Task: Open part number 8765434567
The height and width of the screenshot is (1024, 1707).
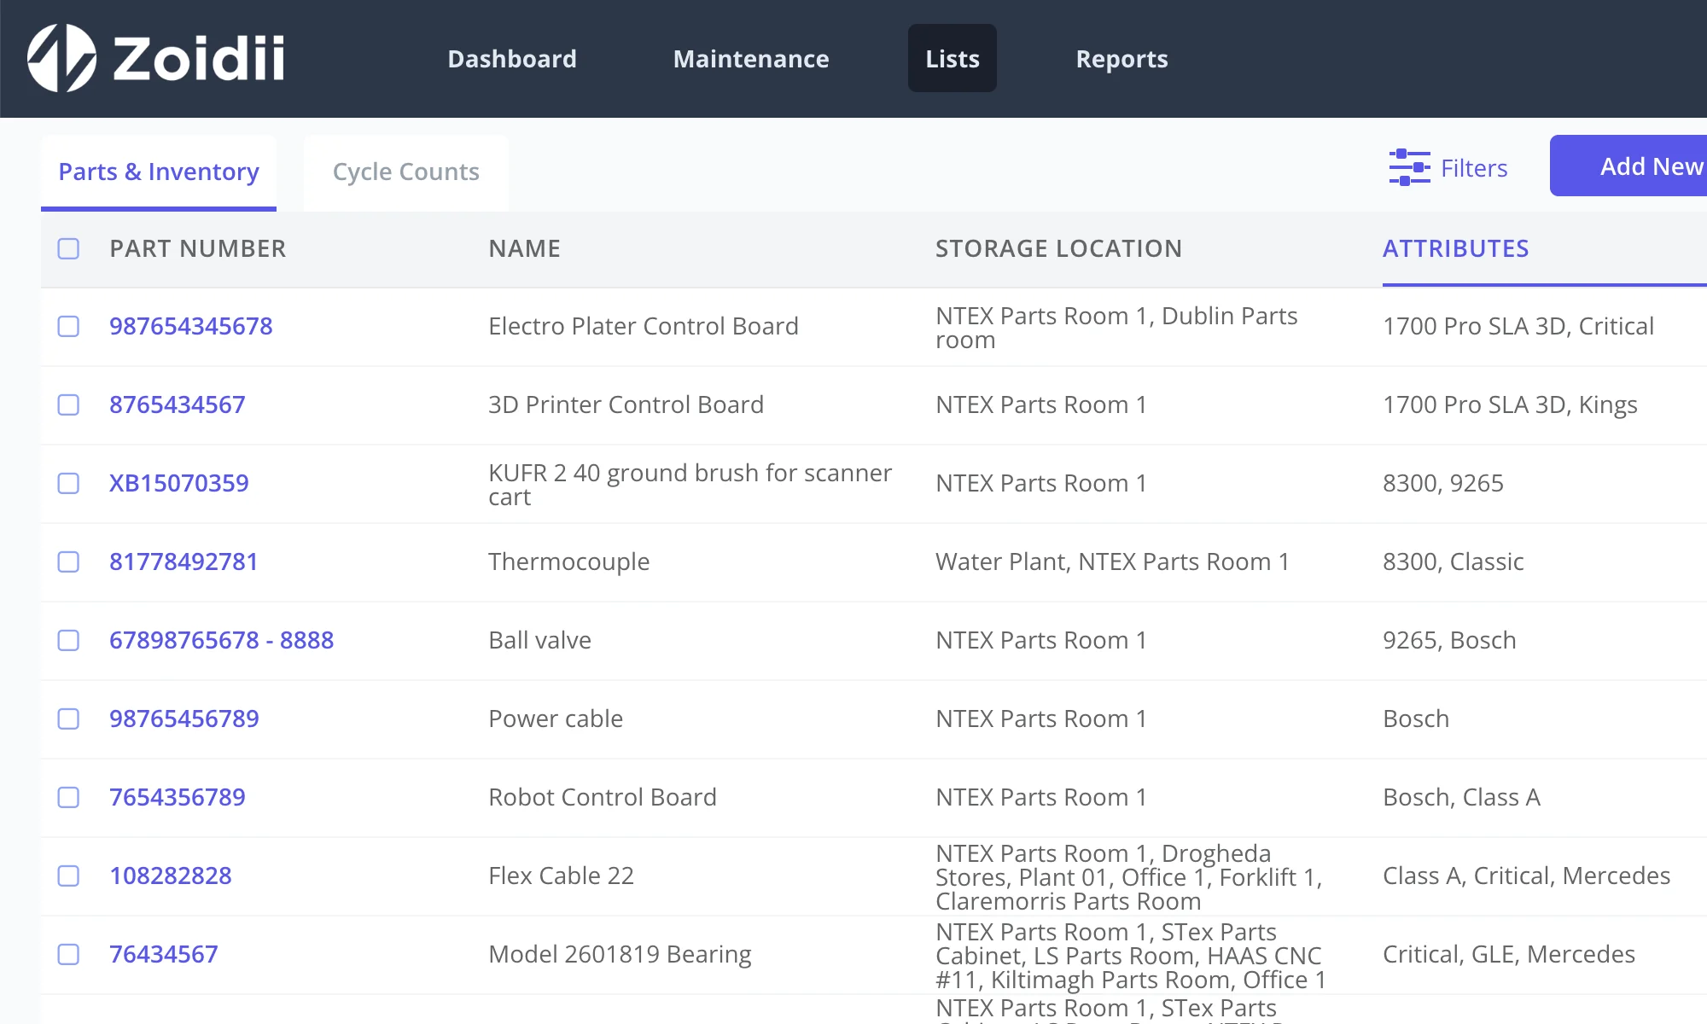Action: (178, 404)
